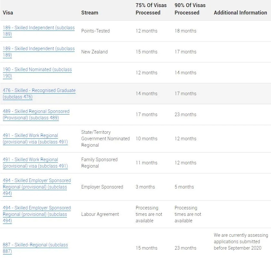Image resolution: width=271 pixels, height=258 pixels.
Task: Open the State/Territory Nominated 491 visa link
Action: point(35,139)
